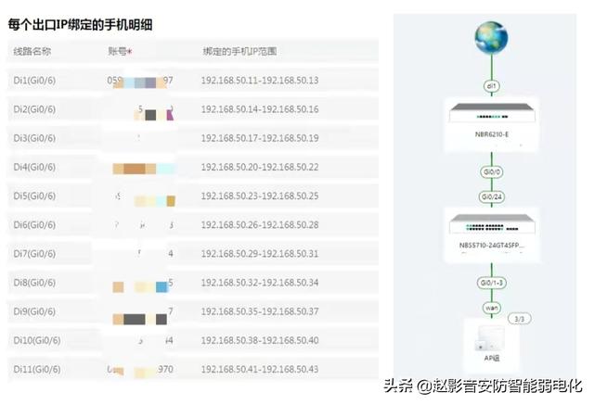
Task: Select the Di3(Gi0/6) line name
Action: (x=34, y=138)
